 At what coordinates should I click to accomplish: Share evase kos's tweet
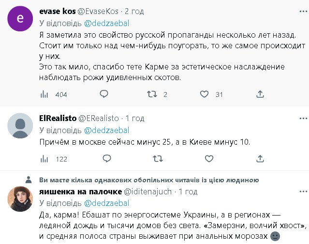coord(260,94)
